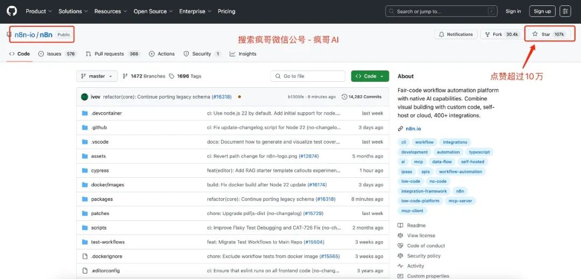Open the .dockerignore file

(107, 256)
